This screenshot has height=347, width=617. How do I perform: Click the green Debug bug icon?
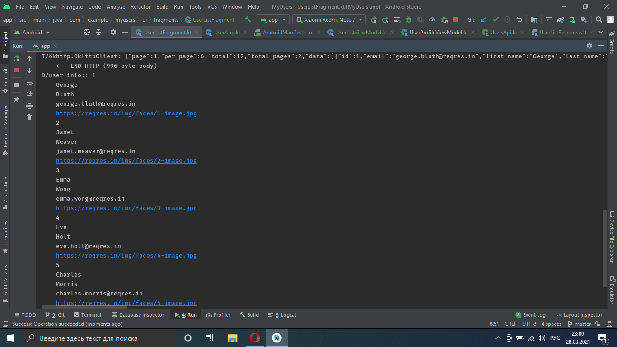tap(409, 19)
